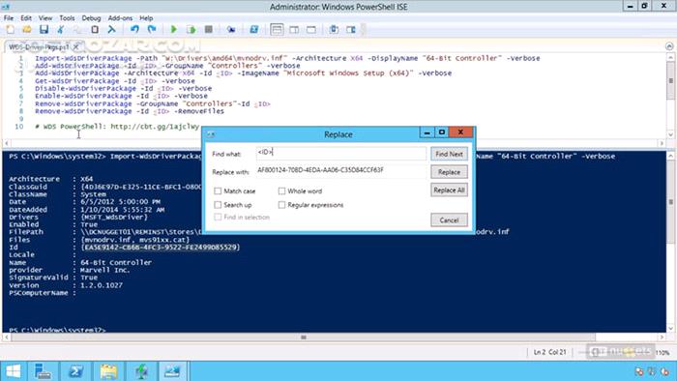Open Server Manager from the taskbar
This screenshot has height=381, width=677.
click(43, 371)
